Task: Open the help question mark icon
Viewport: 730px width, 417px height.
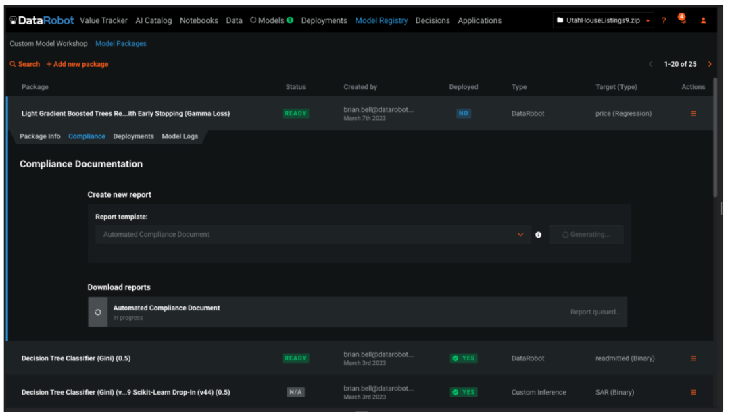Action: click(x=664, y=20)
